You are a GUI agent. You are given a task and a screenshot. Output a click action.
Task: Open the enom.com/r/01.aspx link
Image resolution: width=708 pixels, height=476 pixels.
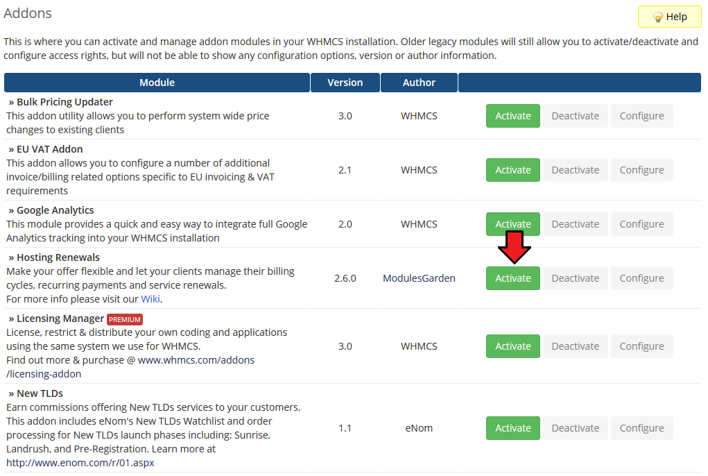(x=80, y=463)
